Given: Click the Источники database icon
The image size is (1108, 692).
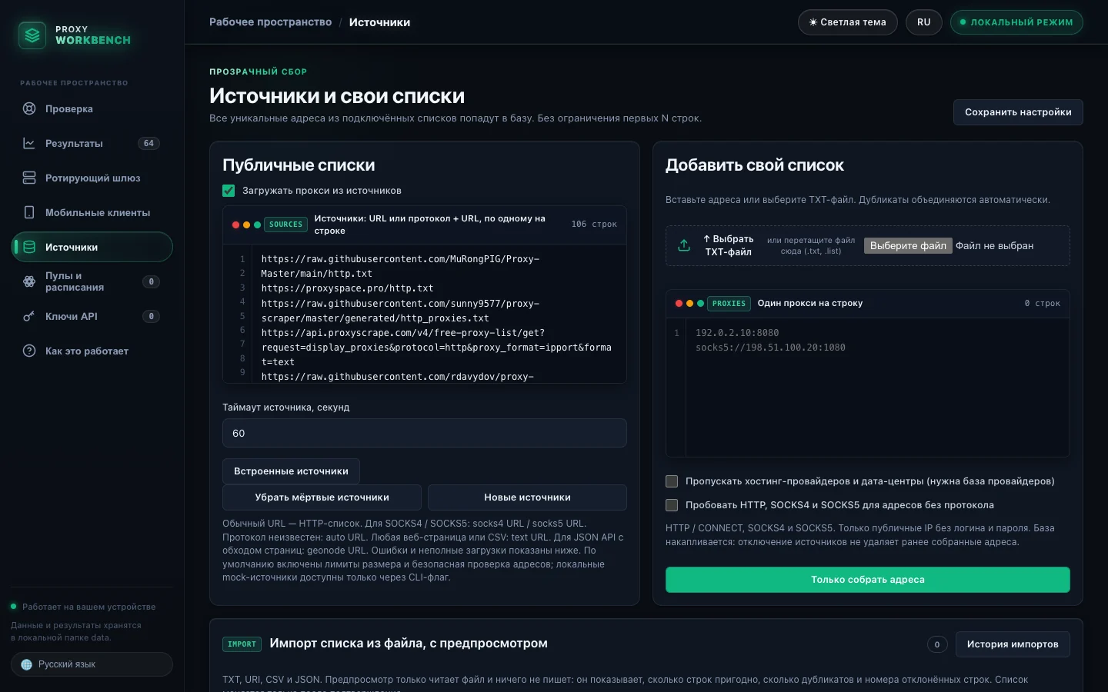Looking at the screenshot, I should (29, 247).
